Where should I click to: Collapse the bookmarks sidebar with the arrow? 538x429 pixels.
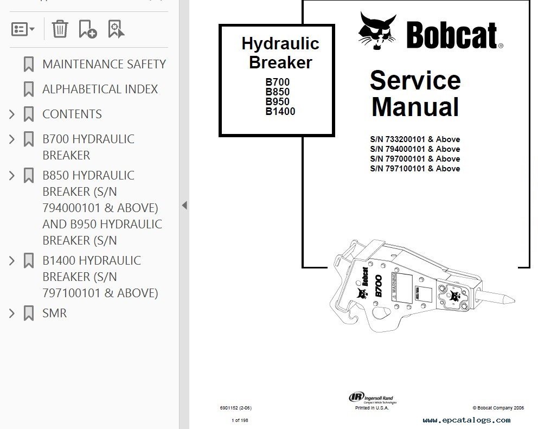(184, 206)
